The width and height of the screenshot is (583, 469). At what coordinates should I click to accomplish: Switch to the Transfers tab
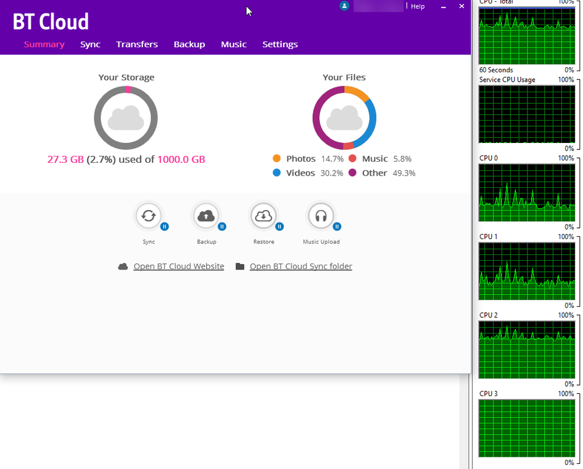click(137, 44)
